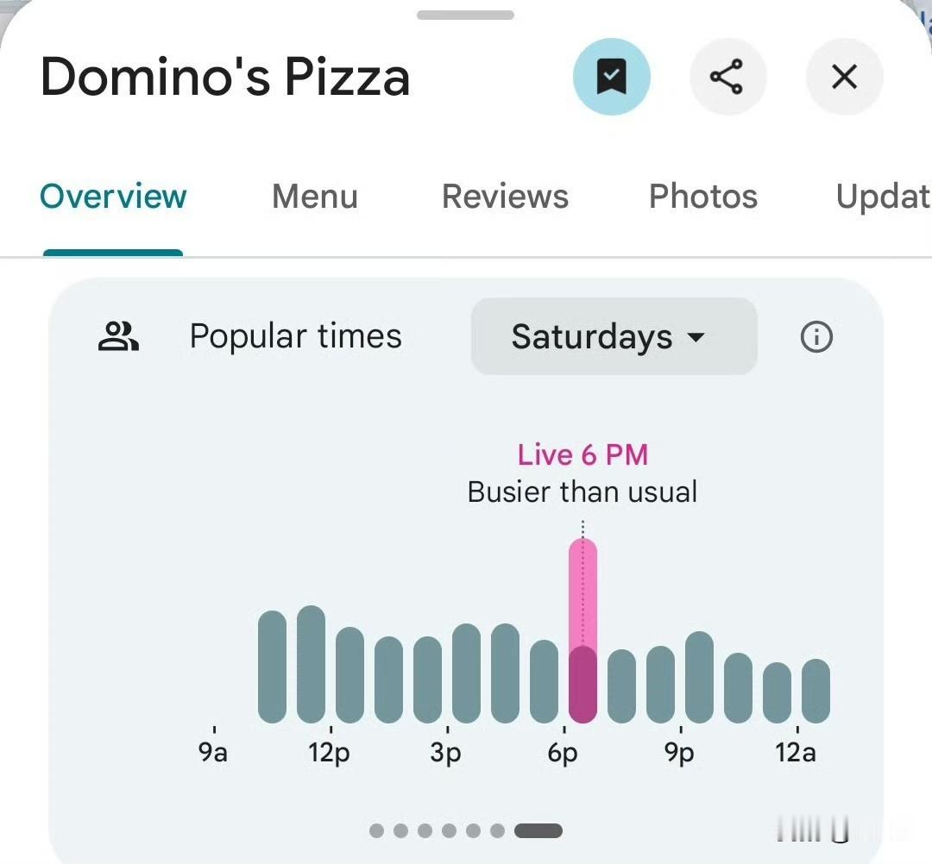
Task: Tap the share icon
Action: [727, 77]
